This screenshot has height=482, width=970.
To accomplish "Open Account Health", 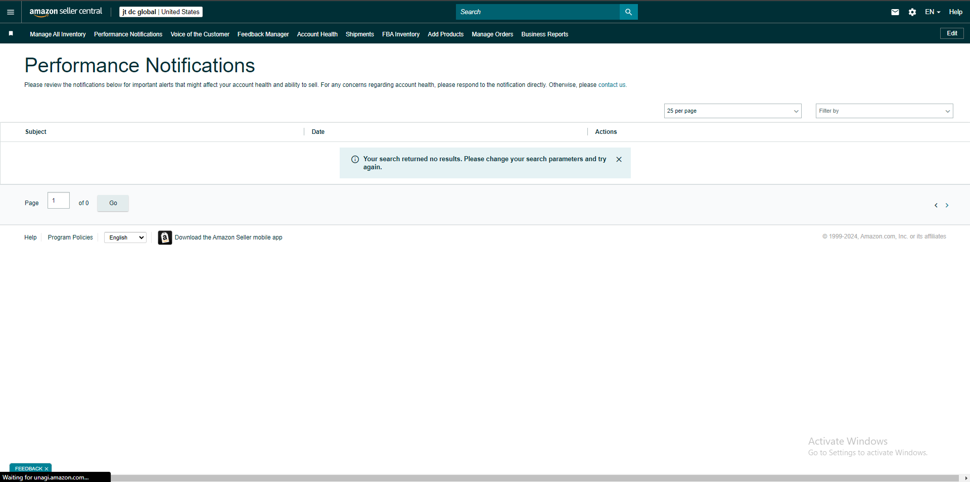I will [x=317, y=34].
